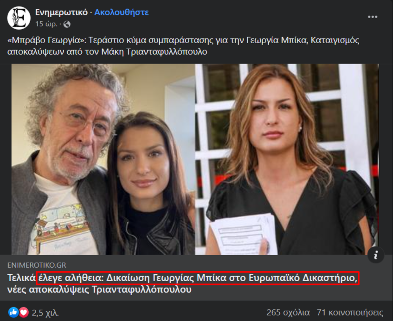Click the caption line mentioning Μάκη Τριανταφυλλόπουλο
393x321 pixels.
(x=107, y=52)
